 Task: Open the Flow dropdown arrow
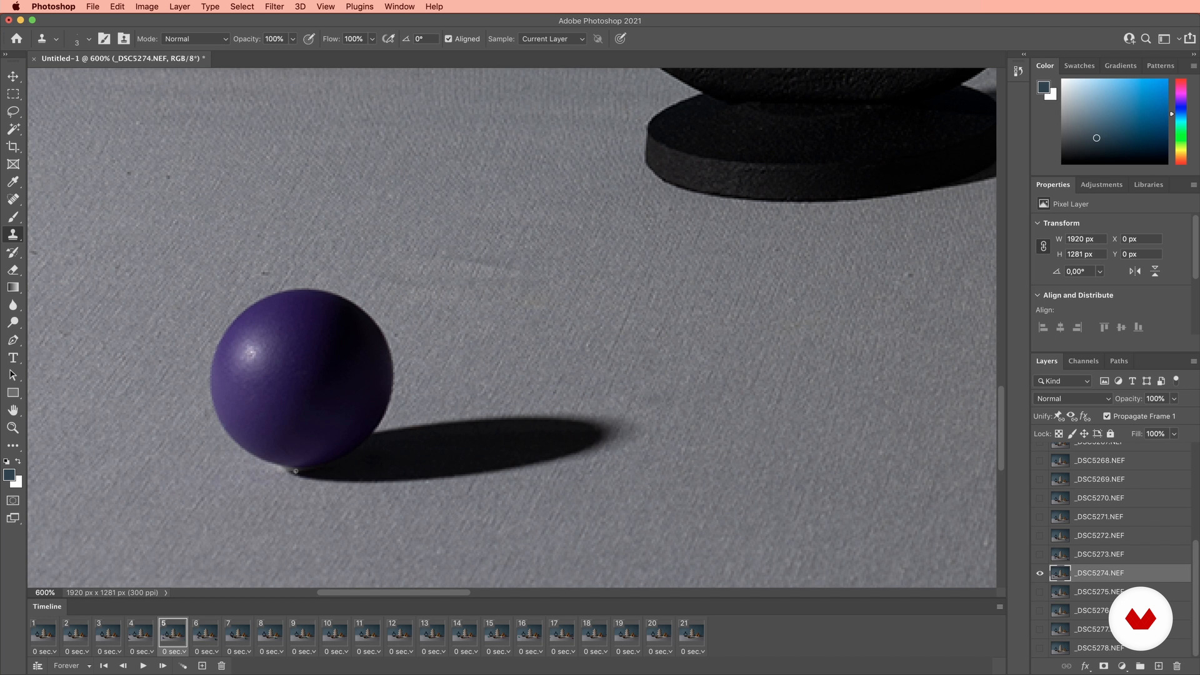coord(372,39)
